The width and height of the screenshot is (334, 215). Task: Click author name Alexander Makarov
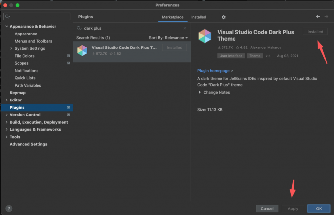[x=266, y=47]
